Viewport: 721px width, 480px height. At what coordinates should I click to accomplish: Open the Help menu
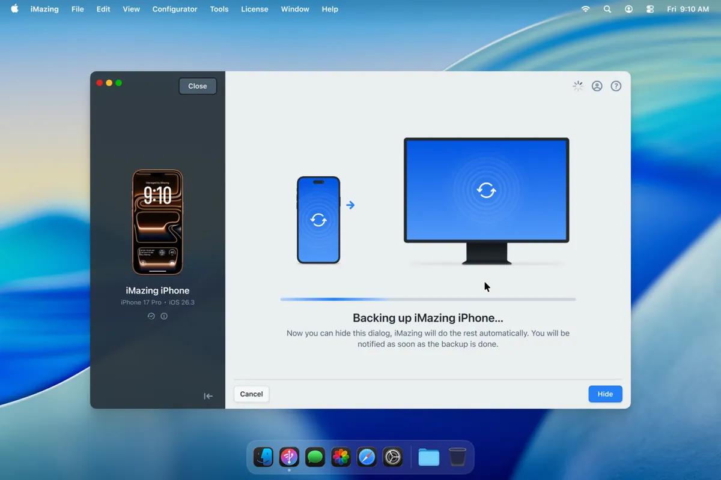click(x=330, y=9)
